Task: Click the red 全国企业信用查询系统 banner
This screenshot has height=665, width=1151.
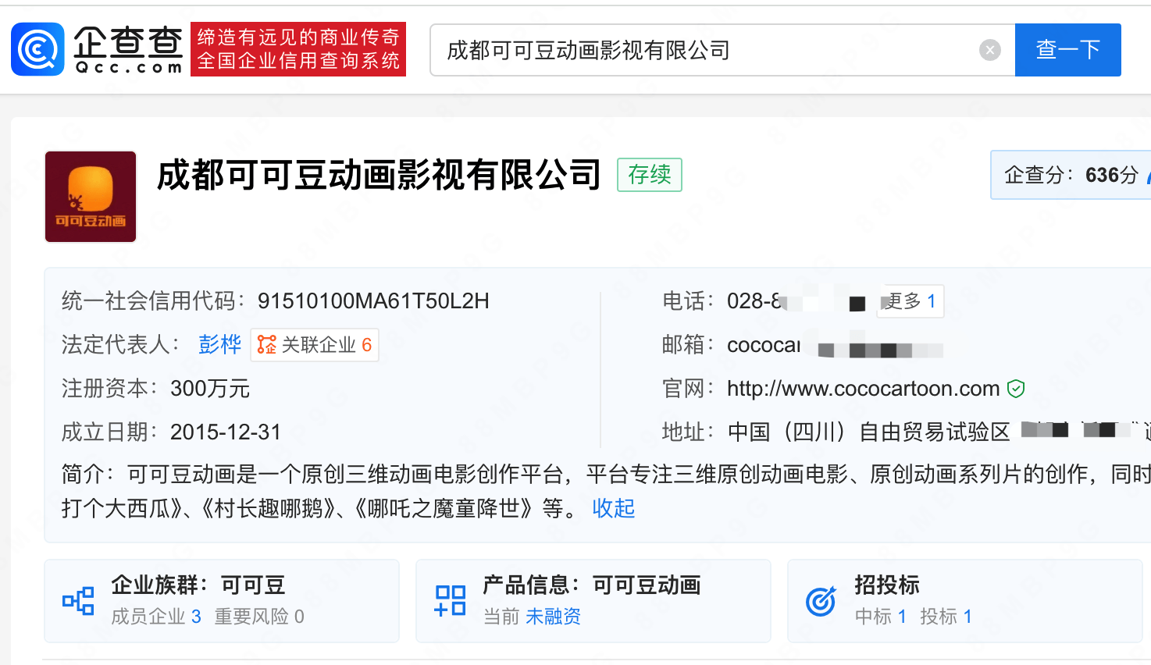Action: coord(298,49)
